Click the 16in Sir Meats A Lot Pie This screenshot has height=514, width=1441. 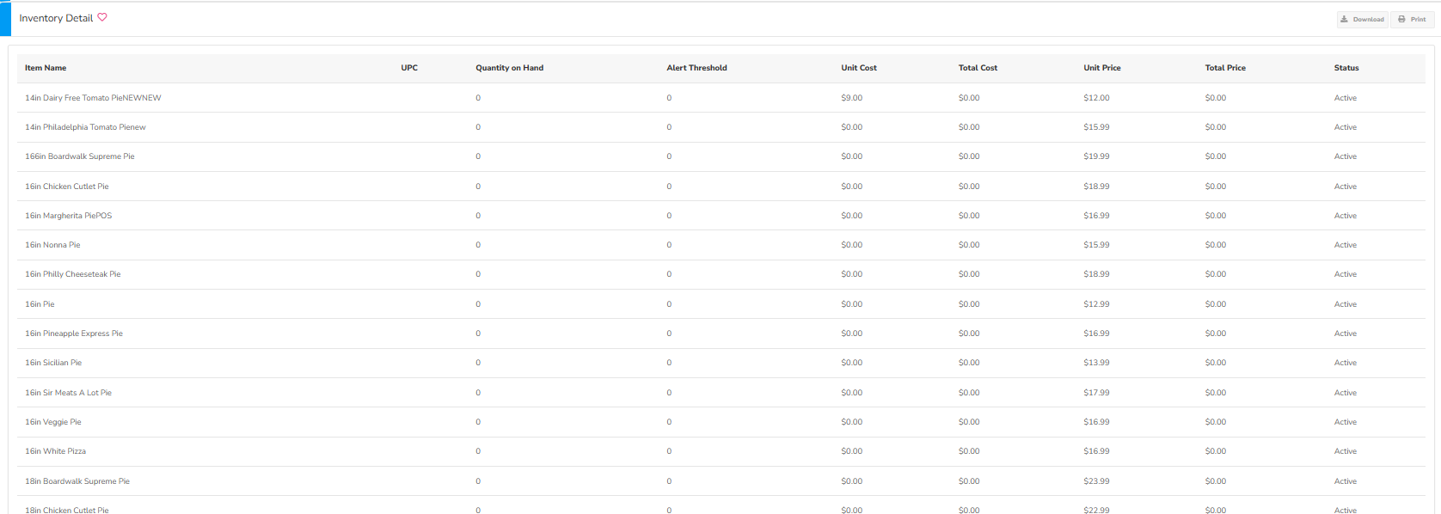69,393
